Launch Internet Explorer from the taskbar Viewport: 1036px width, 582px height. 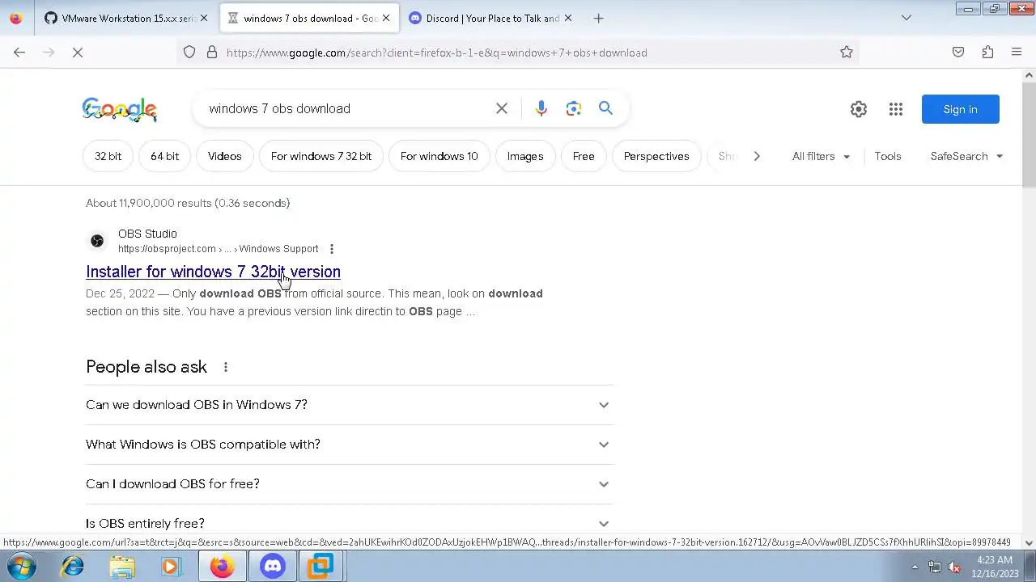(73, 567)
